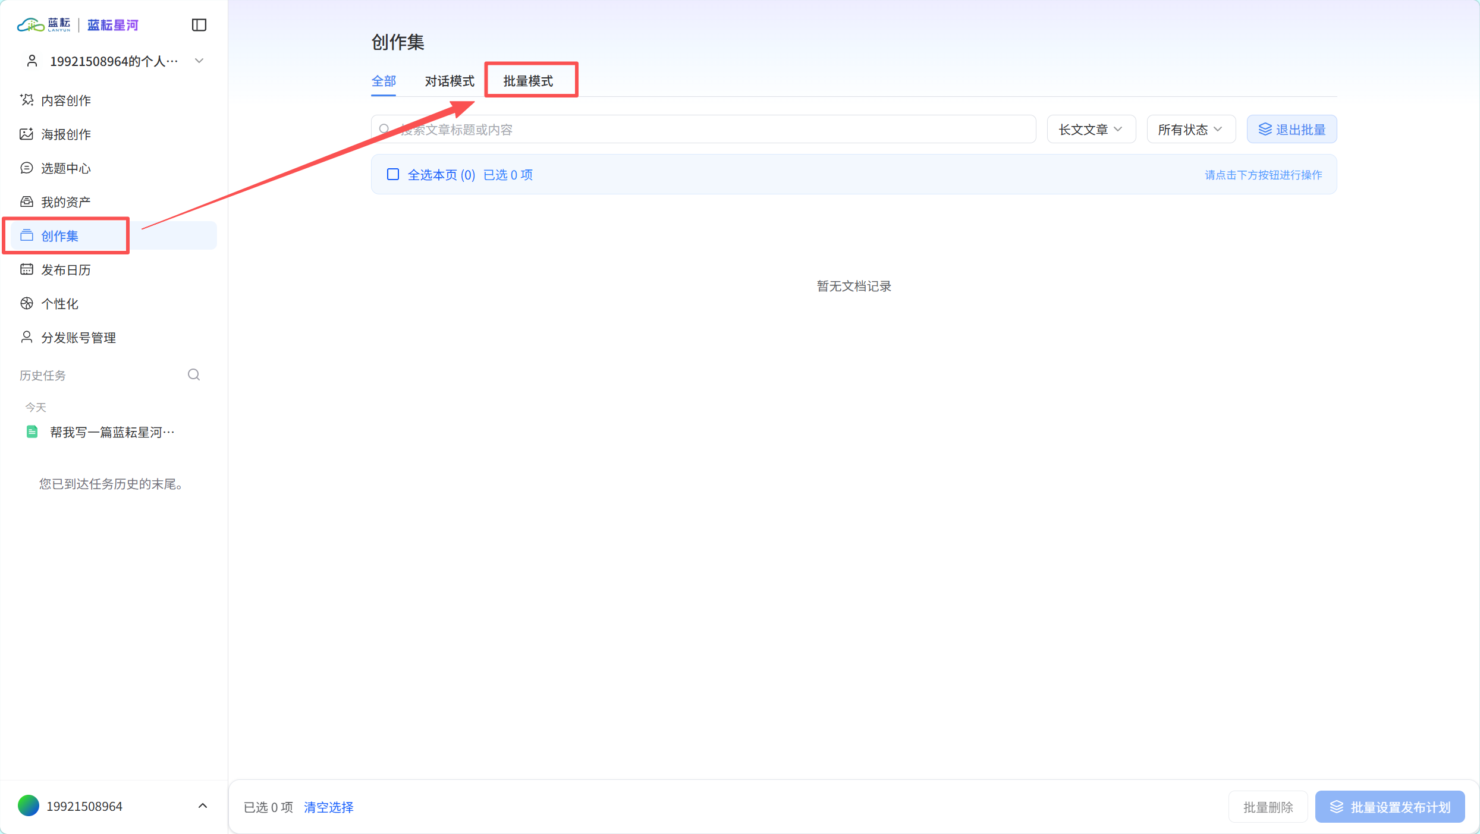The image size is (1480, 834).
Task: Open the 选题中心 panel
Action: [x=65, y=168]
